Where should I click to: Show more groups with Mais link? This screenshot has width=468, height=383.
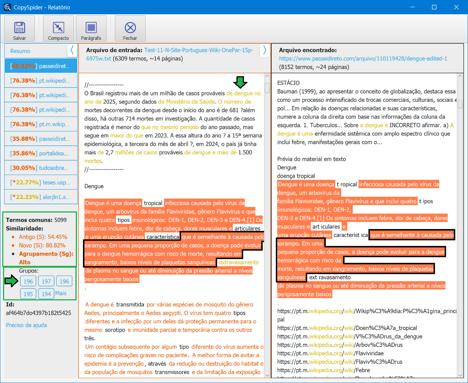click(61, 293)
